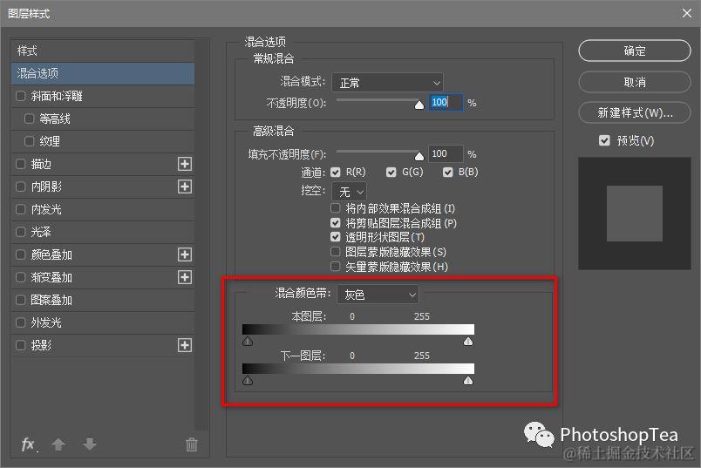701x468 pixels.
Task: Click the 取消 button
Action: pyautogui.click(x=635, y=82)
